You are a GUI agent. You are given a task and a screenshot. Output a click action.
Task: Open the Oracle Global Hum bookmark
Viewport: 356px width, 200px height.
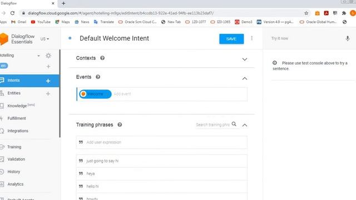coord(318,22)
